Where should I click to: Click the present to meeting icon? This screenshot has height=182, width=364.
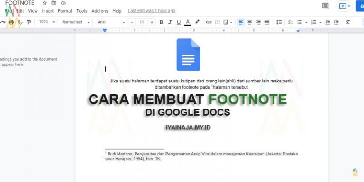(342, 6)
